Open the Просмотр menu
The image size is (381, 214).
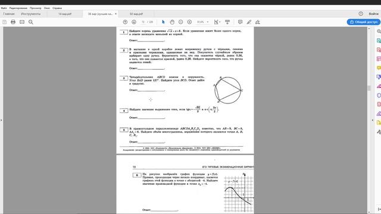pos(36,8)
